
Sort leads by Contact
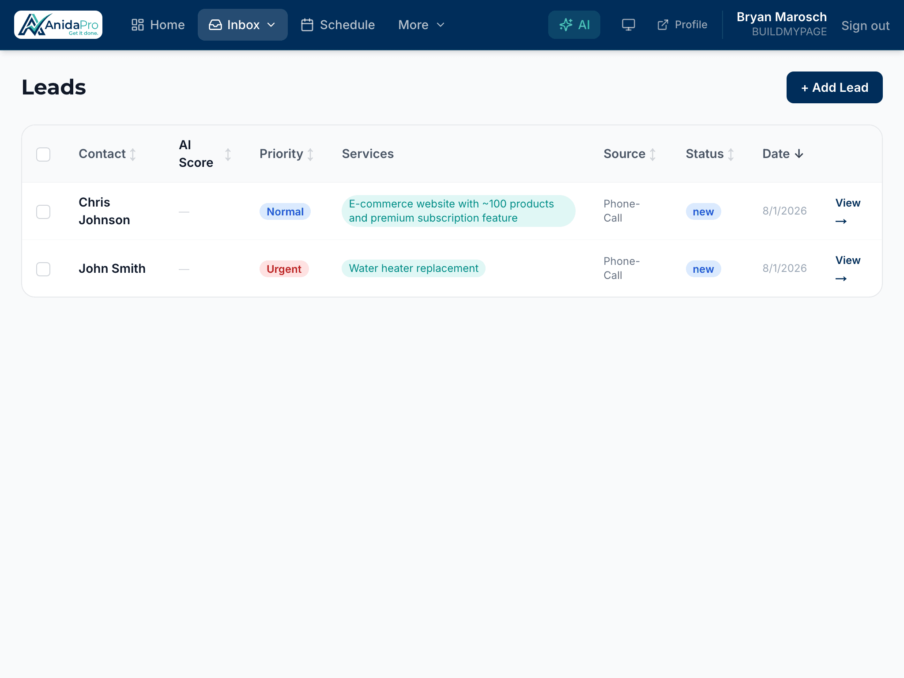pos(107,154)
